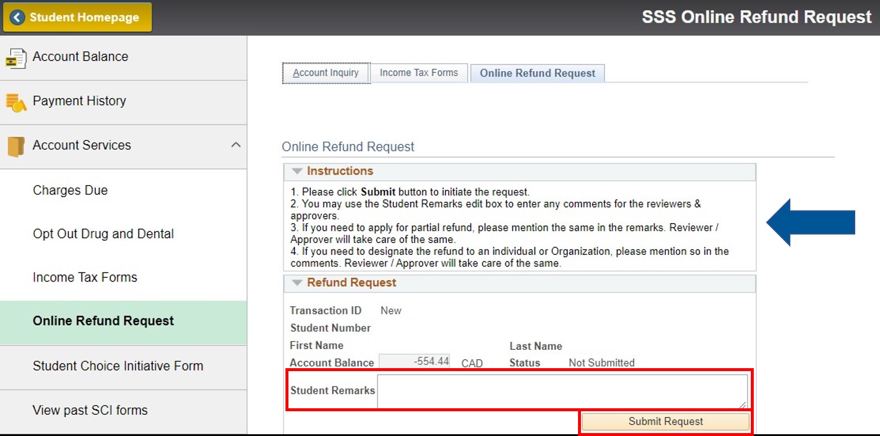880x436 pixels.
Task: Click the Refund Request section header
Action: (x=520, y=283)
